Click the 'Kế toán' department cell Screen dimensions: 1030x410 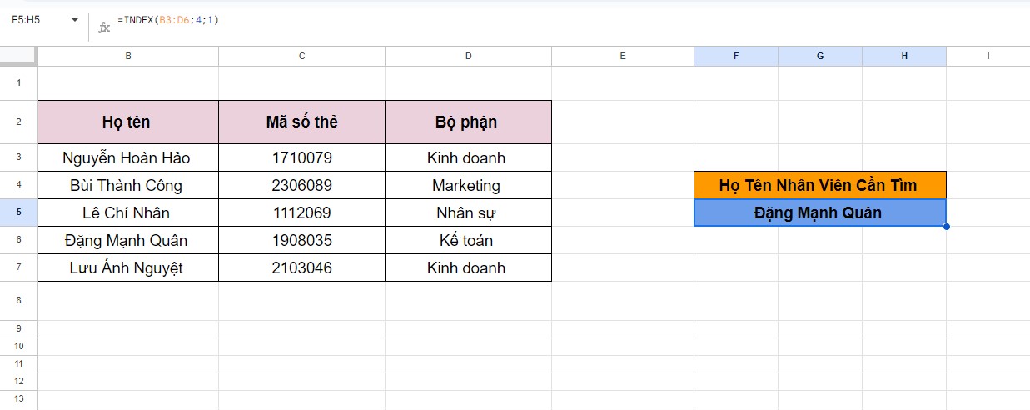[x=468, y=240]
